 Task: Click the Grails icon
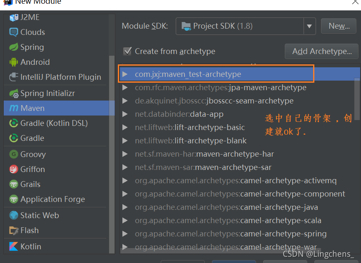[x=14, y=184]
